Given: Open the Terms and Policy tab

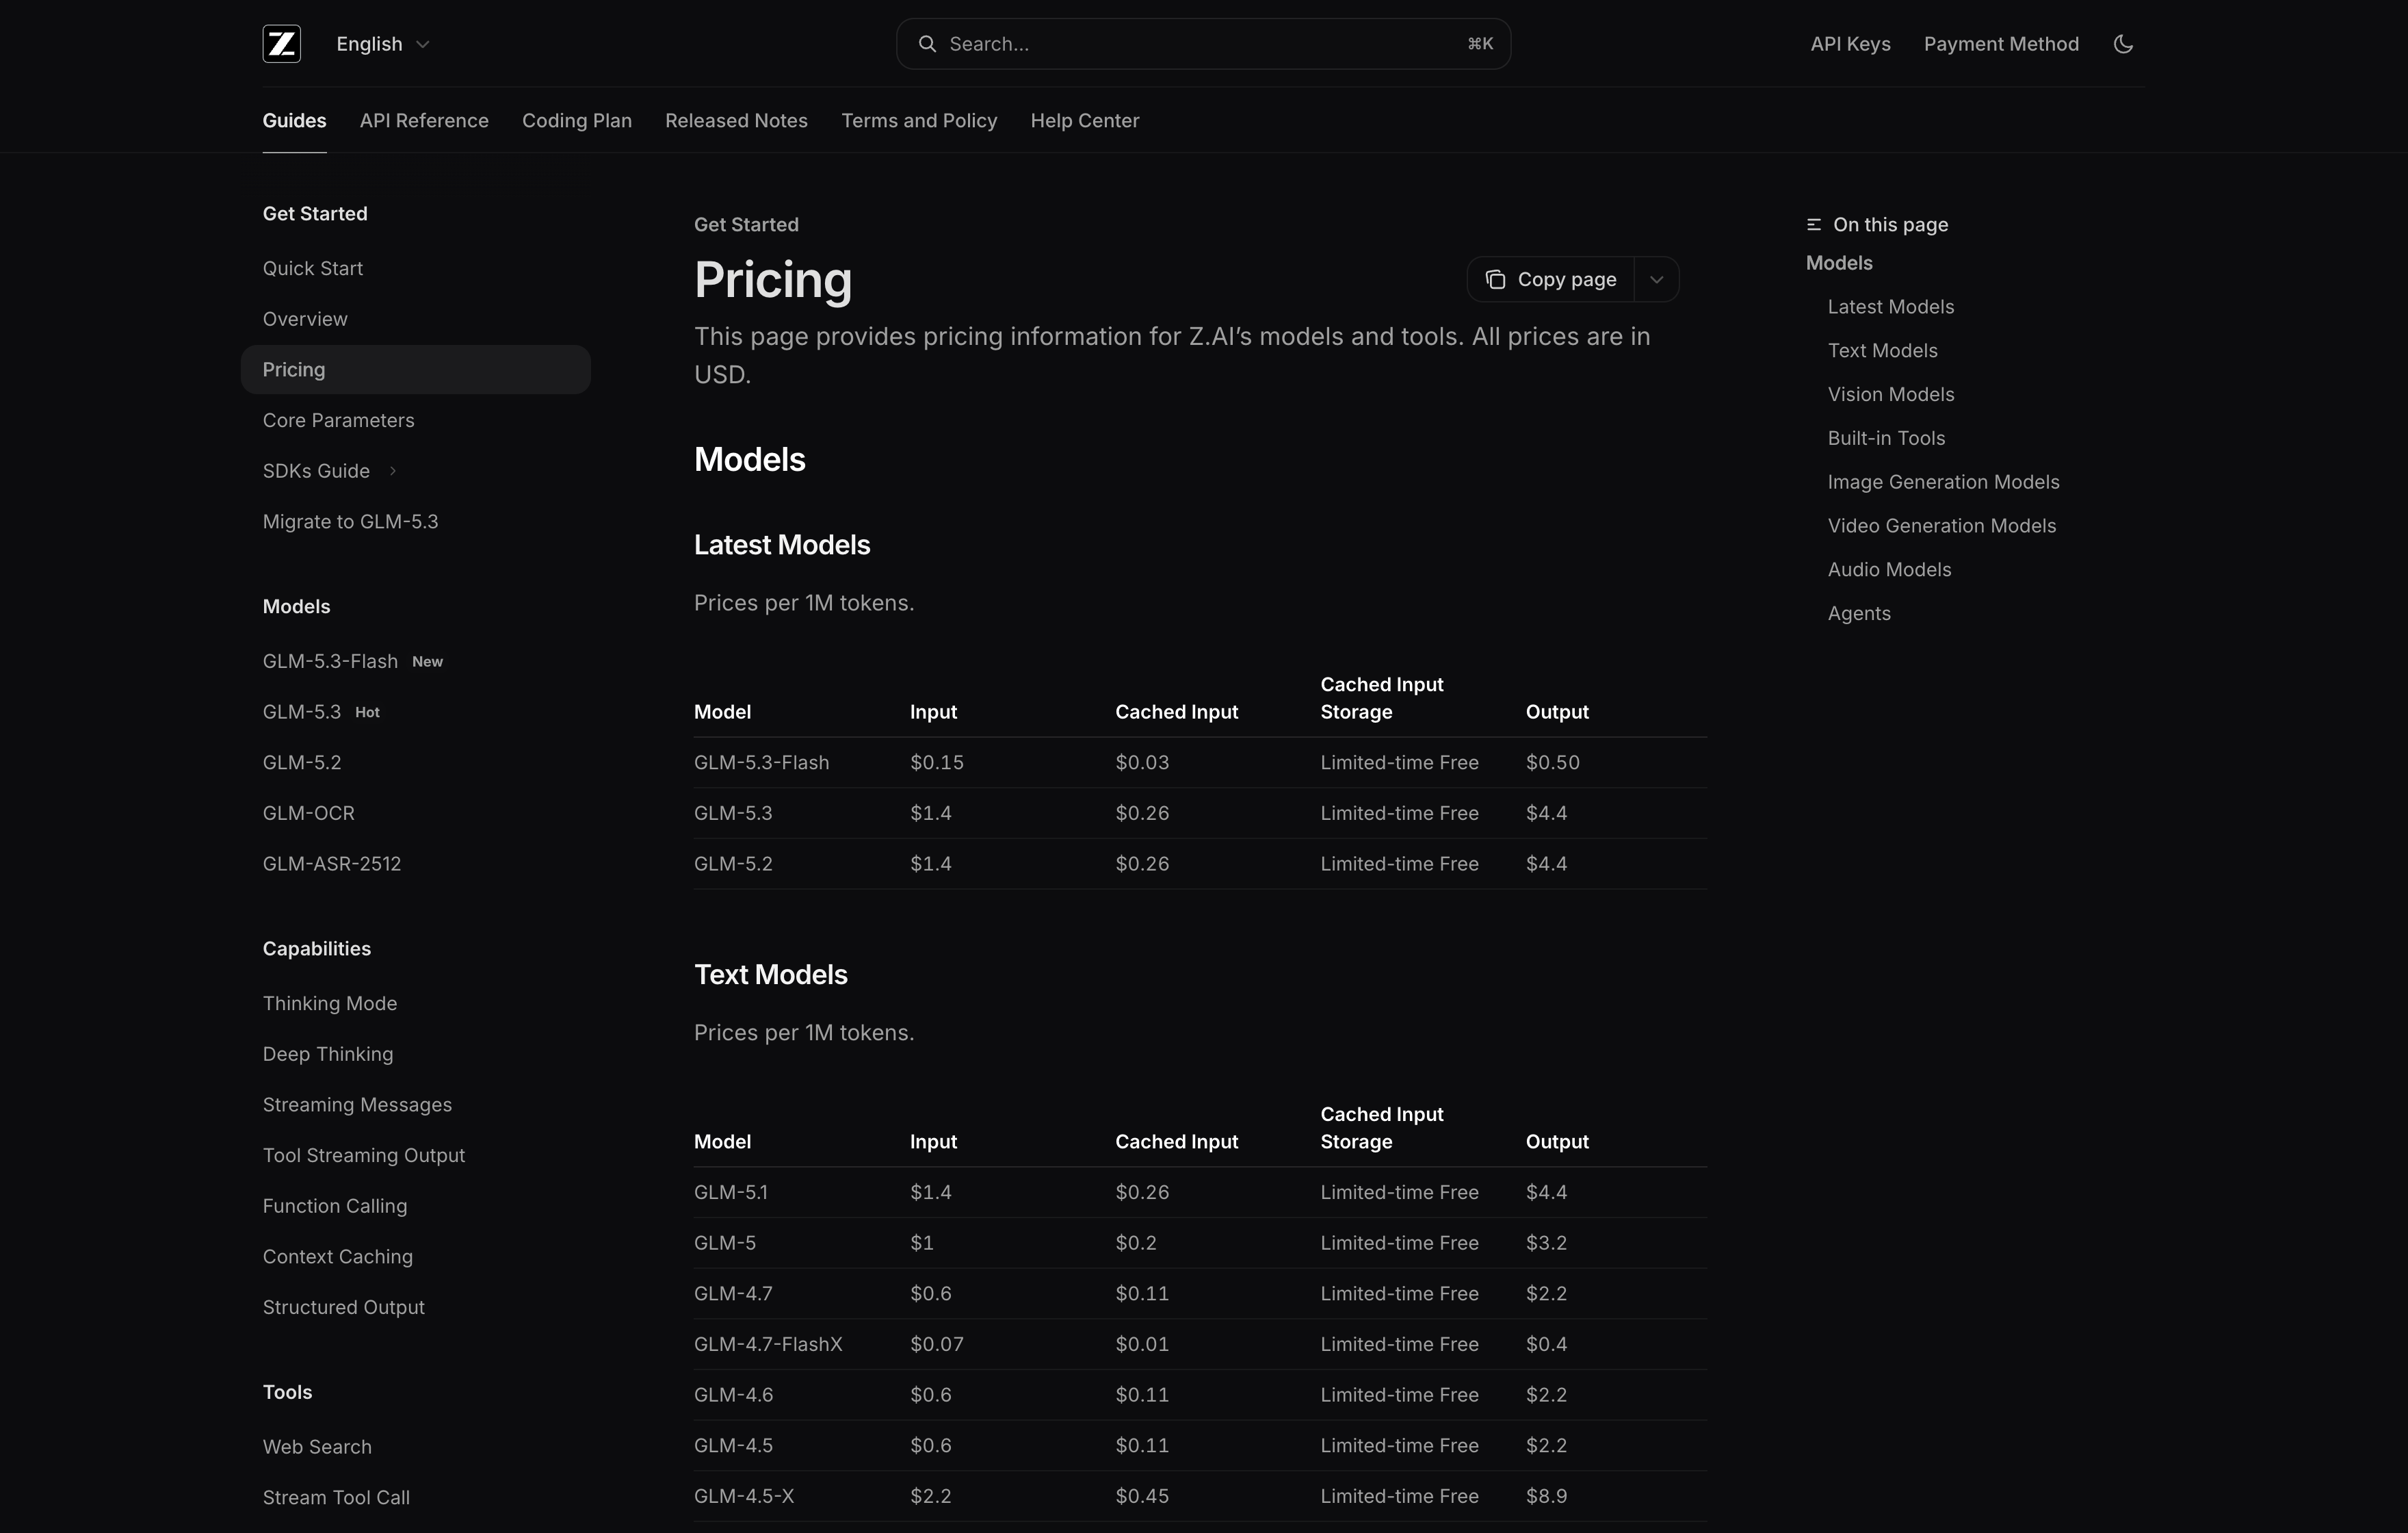Looking at the screenshot, I should 919,121.
